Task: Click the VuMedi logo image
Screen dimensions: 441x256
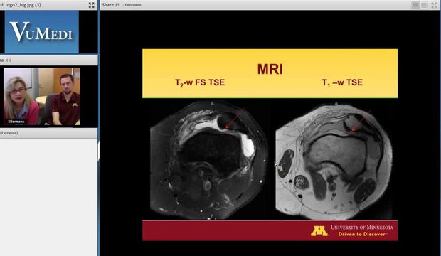Action: click(x=42, y=31)
